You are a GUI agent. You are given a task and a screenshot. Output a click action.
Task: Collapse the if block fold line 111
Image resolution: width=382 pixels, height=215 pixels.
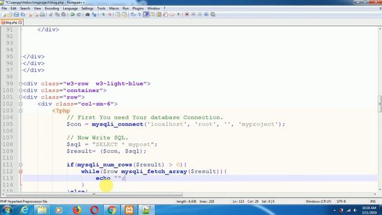[21, 165]
